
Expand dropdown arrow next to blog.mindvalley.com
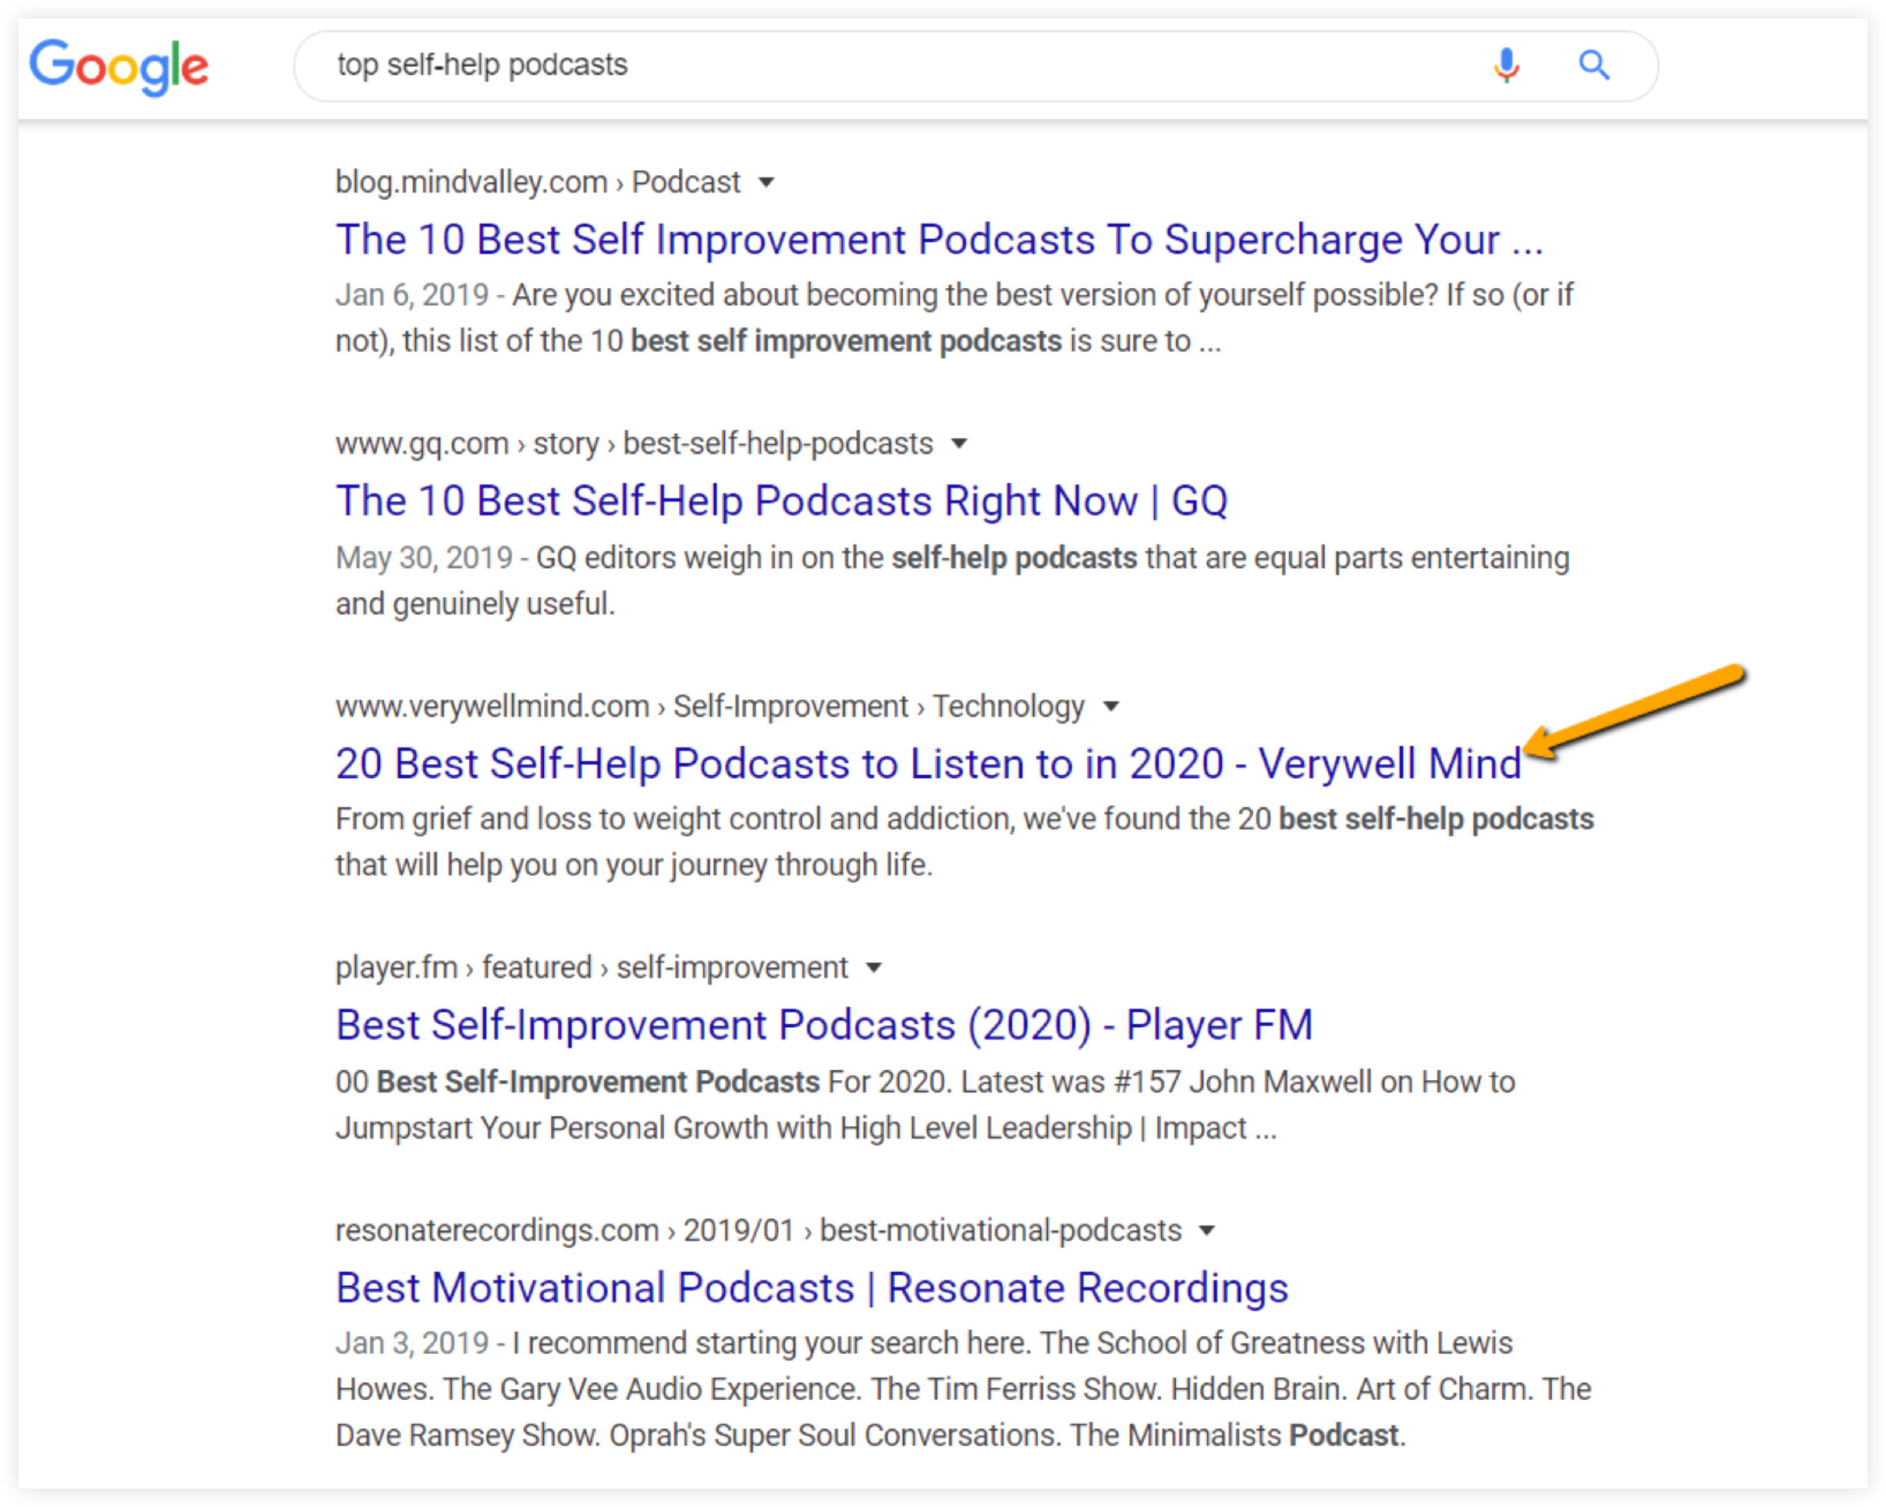(767, 183)
